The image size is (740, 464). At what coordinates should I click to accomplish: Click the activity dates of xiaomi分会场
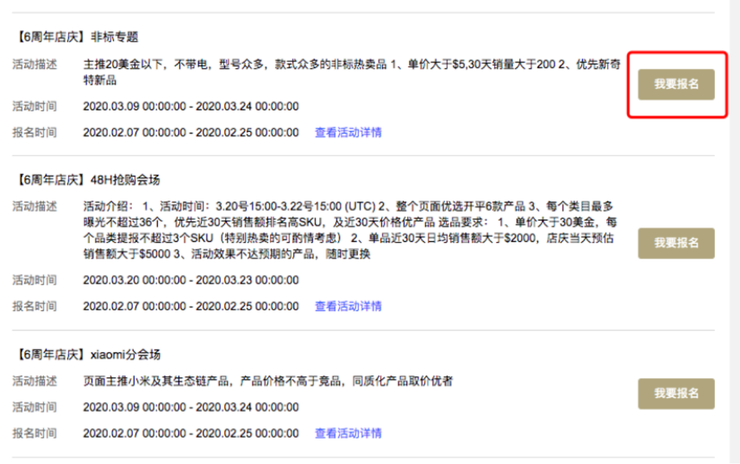click(x=191, y=408)
